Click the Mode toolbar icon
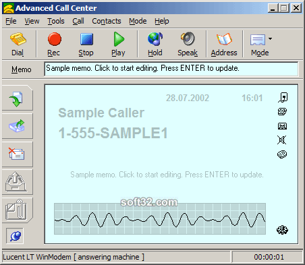Viewport: 305px width, 265px height. pos(258,40)
